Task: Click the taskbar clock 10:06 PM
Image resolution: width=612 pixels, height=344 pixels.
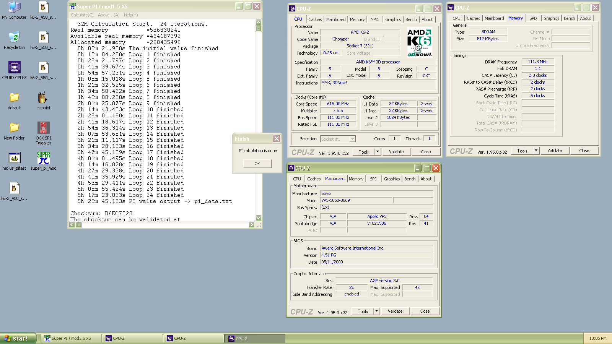Action: click(597, 338)
